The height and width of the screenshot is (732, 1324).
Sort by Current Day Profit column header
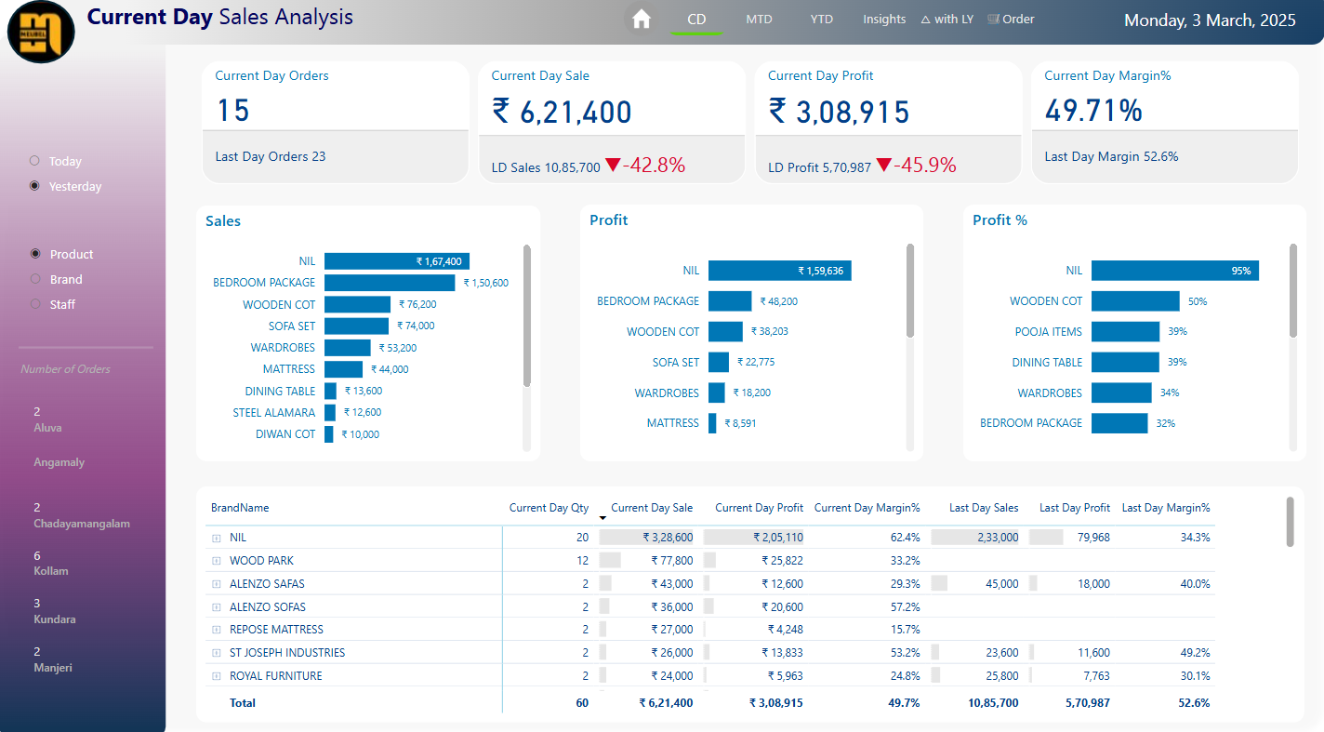click(x=759, y=508)
